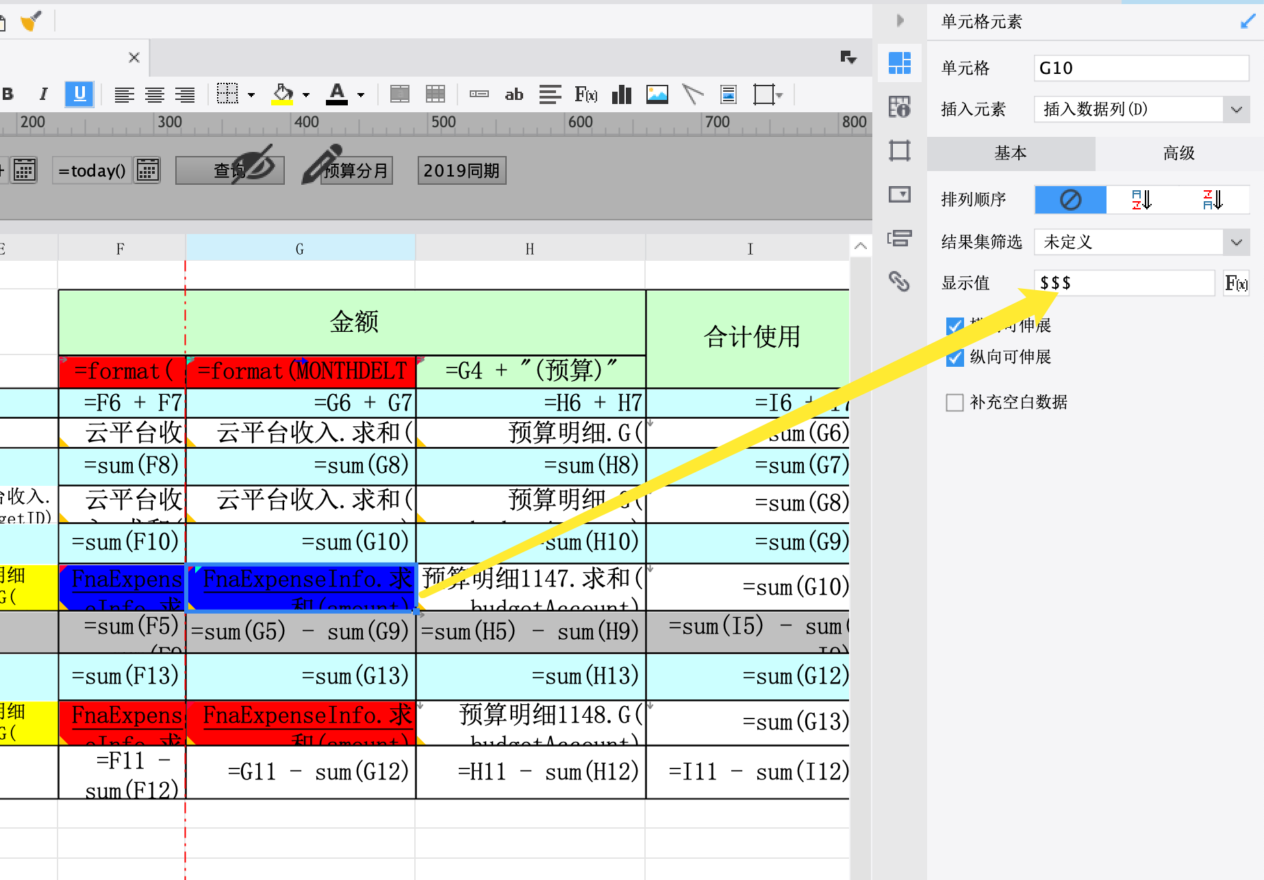This screenshot has height=880, width=1264.
Task: Click the 单元格 field showing G10
Action: 1141,68
